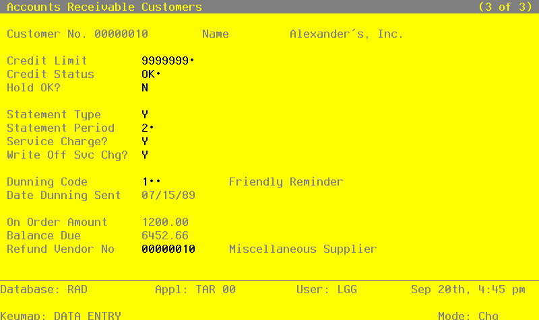The image size is (539, 320).
Task: Click the Date Dunning Sent label
Action: coord(64,195)
